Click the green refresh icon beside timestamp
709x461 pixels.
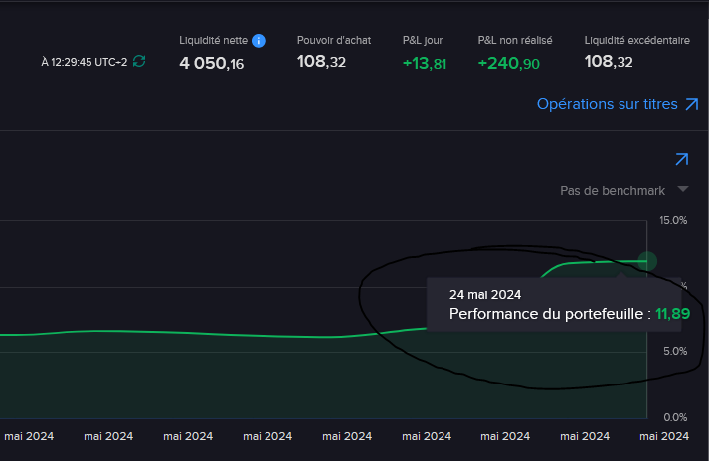[x=139, y=61]
